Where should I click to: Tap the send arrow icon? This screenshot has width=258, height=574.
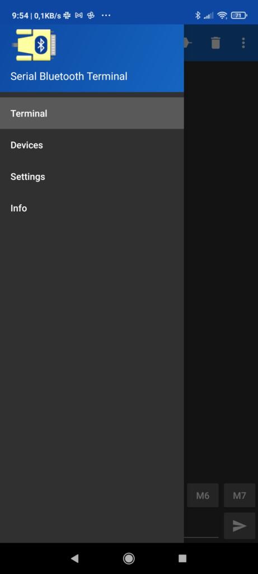coord(240,526)
